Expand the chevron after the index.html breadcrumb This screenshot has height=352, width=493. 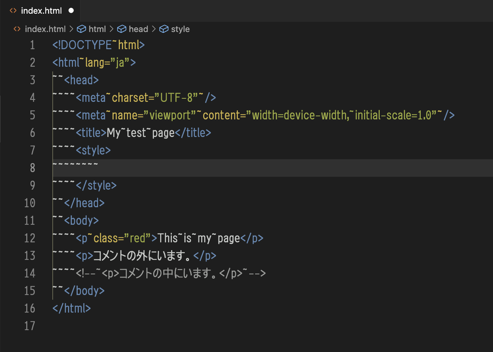[71, 29]
